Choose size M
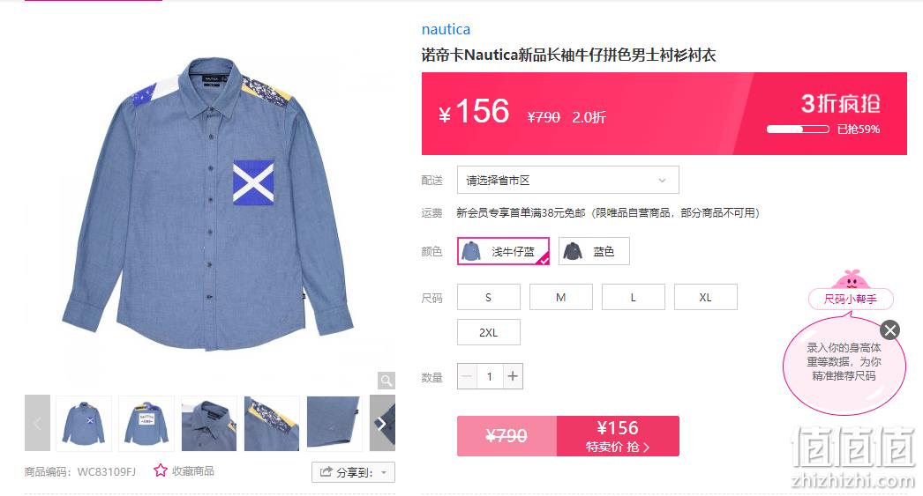The image size is (923, 496). click(561, 298)
